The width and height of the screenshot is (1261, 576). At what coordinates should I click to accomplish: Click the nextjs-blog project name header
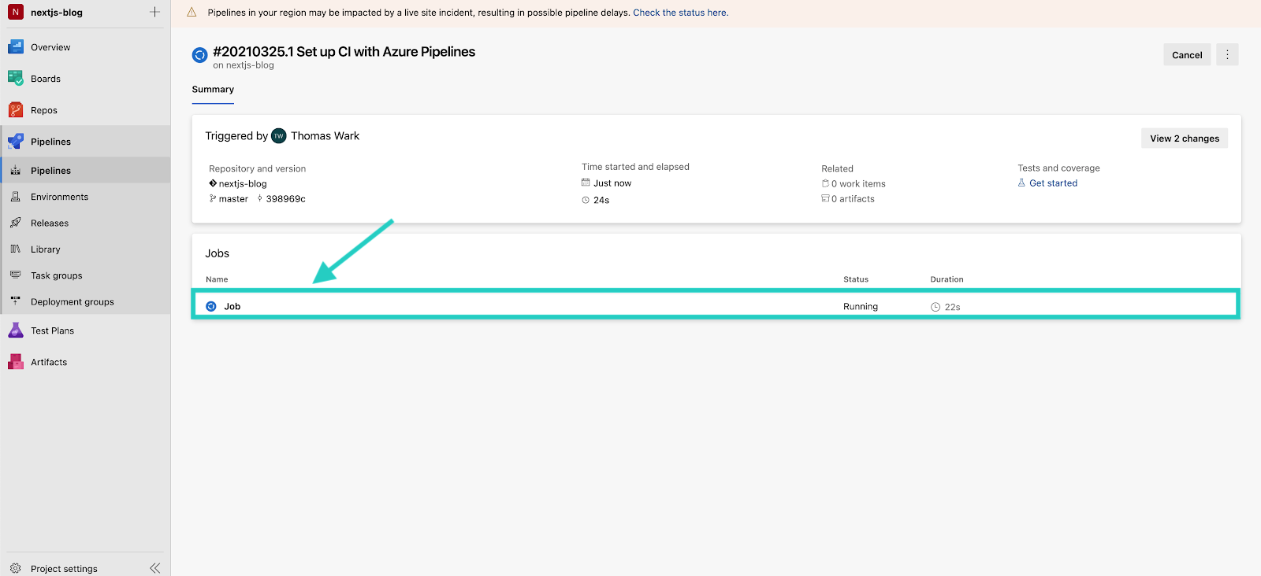[57, 13]
